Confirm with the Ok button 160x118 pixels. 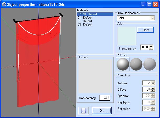pos(102,111)
